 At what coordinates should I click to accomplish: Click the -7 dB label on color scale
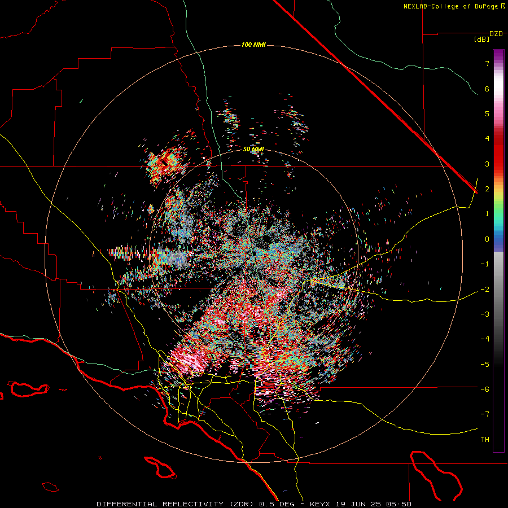click(x=485, y=414)
